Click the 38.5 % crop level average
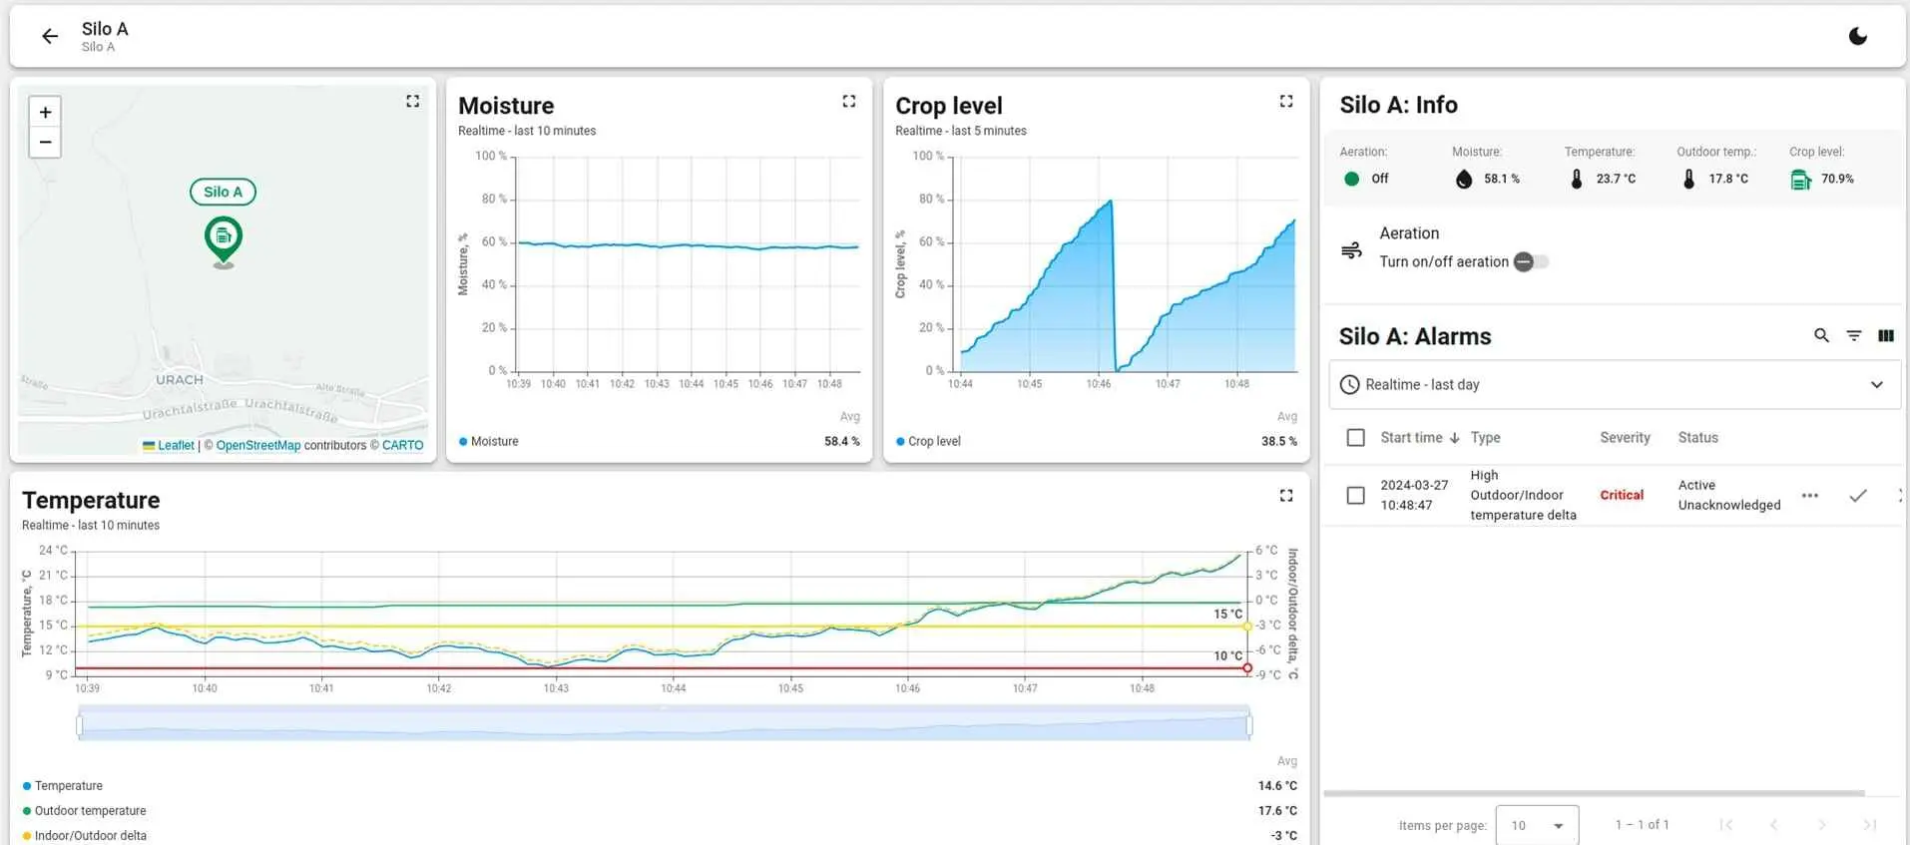Image resolution: width=1910 pixels, height=845 pixels. click(1278, 441)
